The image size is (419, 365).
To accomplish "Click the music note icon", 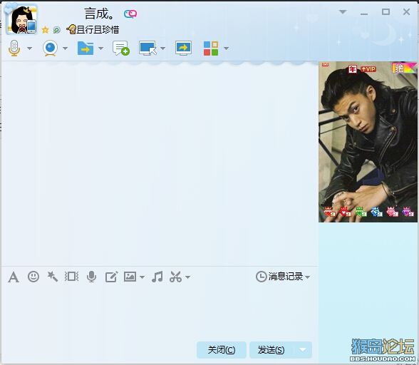I will 157,277.
